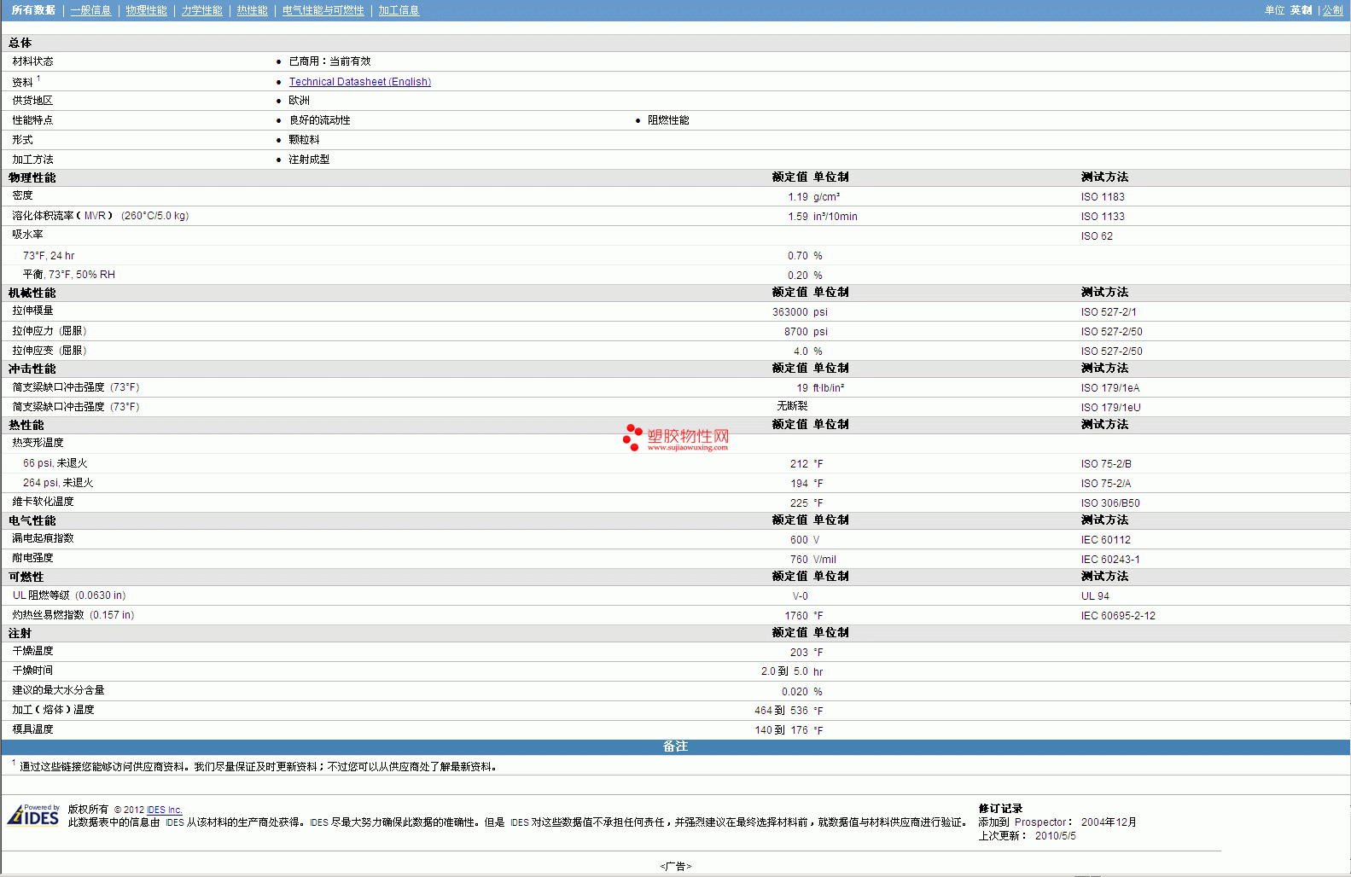Click the UL 94 test method entry
Image resolution: width=1351 pixels, height=877 pixels.
click(x=1095, y=596)
